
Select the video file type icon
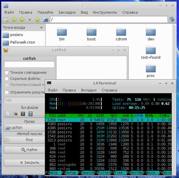click(x=31, y=114)
